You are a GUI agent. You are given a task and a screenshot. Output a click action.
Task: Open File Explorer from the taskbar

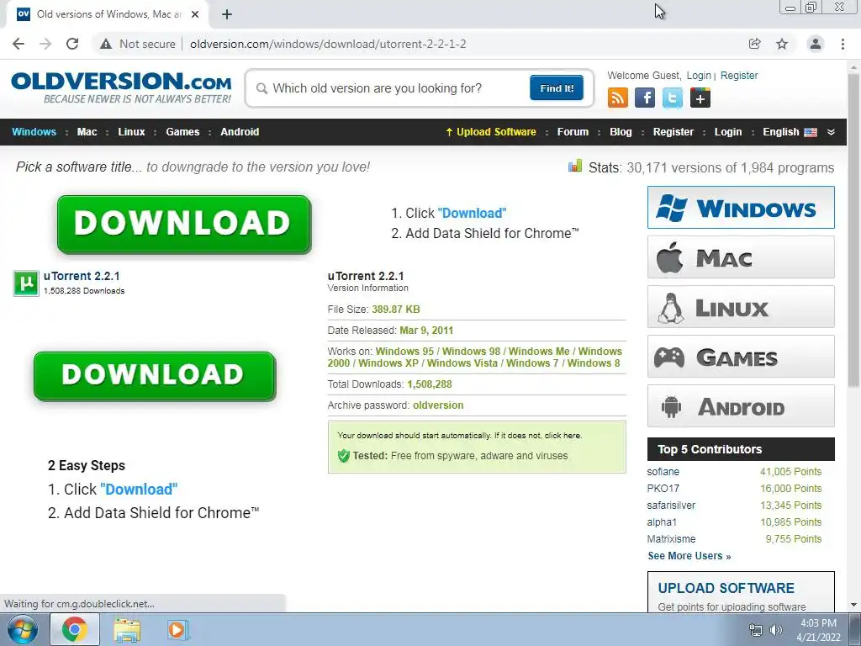[127, 630]
